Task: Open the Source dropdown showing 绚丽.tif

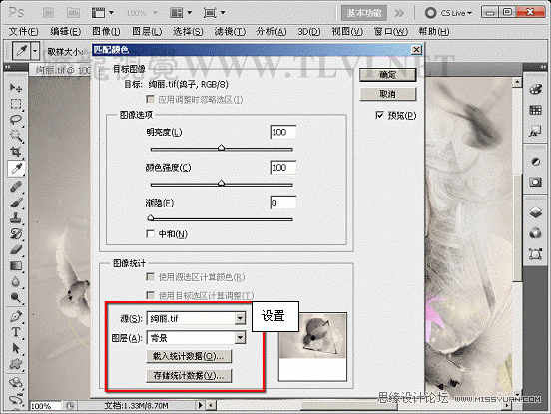Action: point(196,318)
